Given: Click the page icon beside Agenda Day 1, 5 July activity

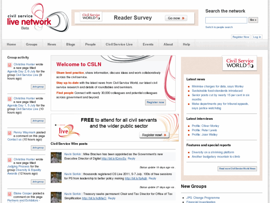Looking at the screenshot, I should pyautogui.click(x=10, y=99).
